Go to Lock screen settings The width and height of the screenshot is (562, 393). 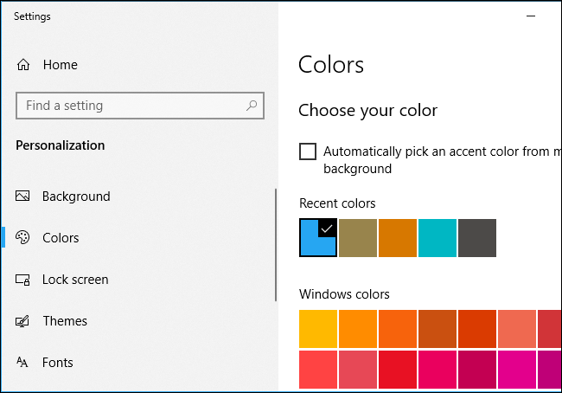coord(75,280)
